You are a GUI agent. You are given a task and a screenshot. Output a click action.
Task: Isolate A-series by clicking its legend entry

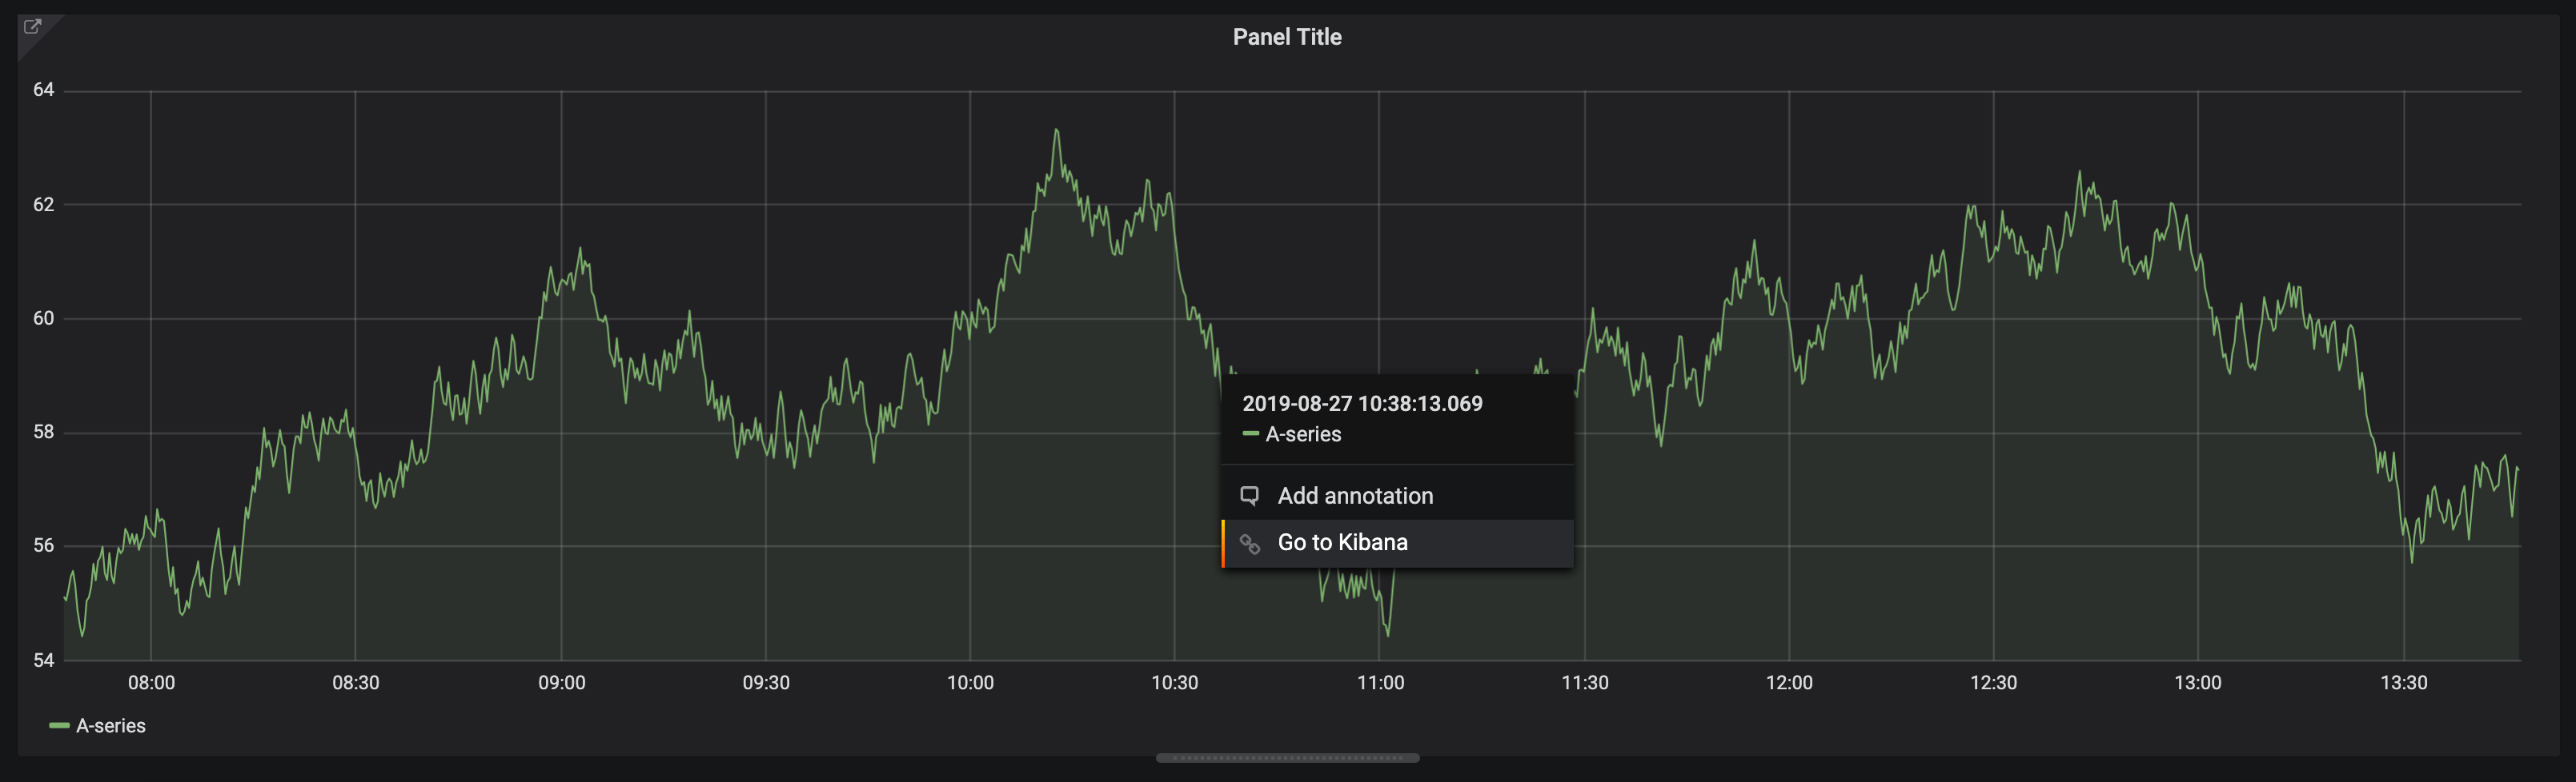click(110, 725)
